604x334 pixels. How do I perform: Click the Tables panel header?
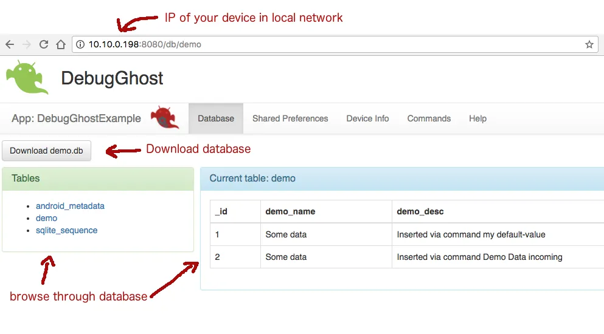pyautogui.click(x=98, y=179)
